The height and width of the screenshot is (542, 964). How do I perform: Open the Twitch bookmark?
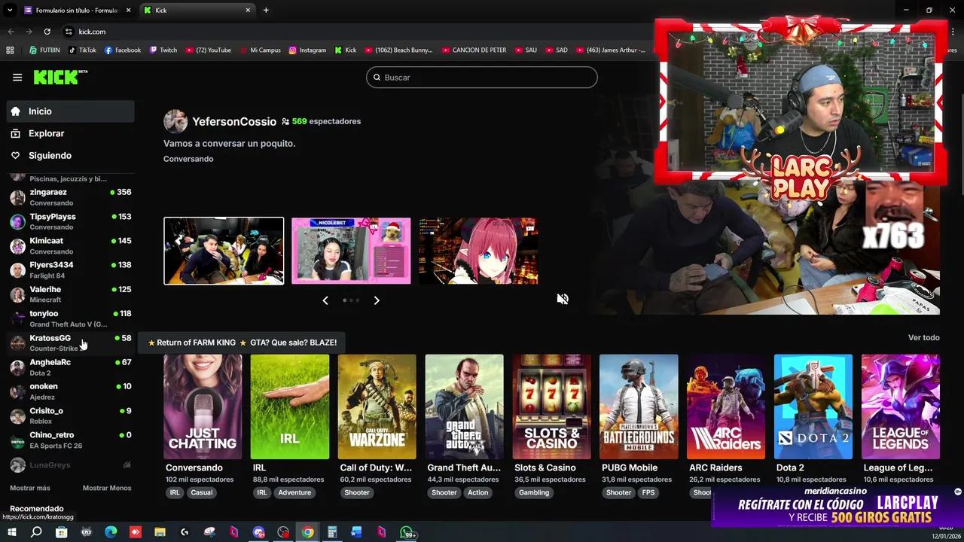(x=163, y=50)
